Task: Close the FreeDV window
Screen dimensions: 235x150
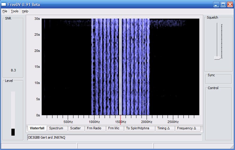Action: tap(230, 4)
